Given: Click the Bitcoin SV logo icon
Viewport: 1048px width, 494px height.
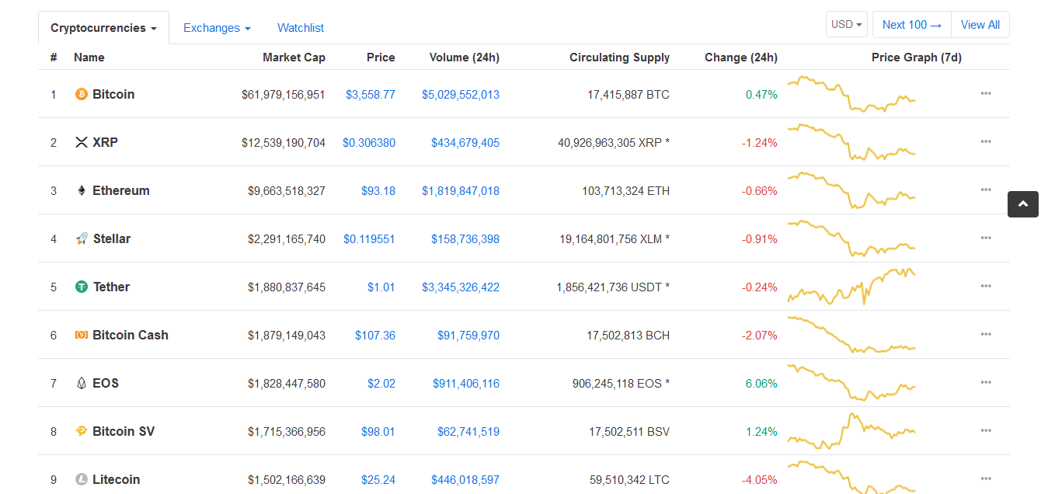Looking at the screenshot, I should (82, 431).
